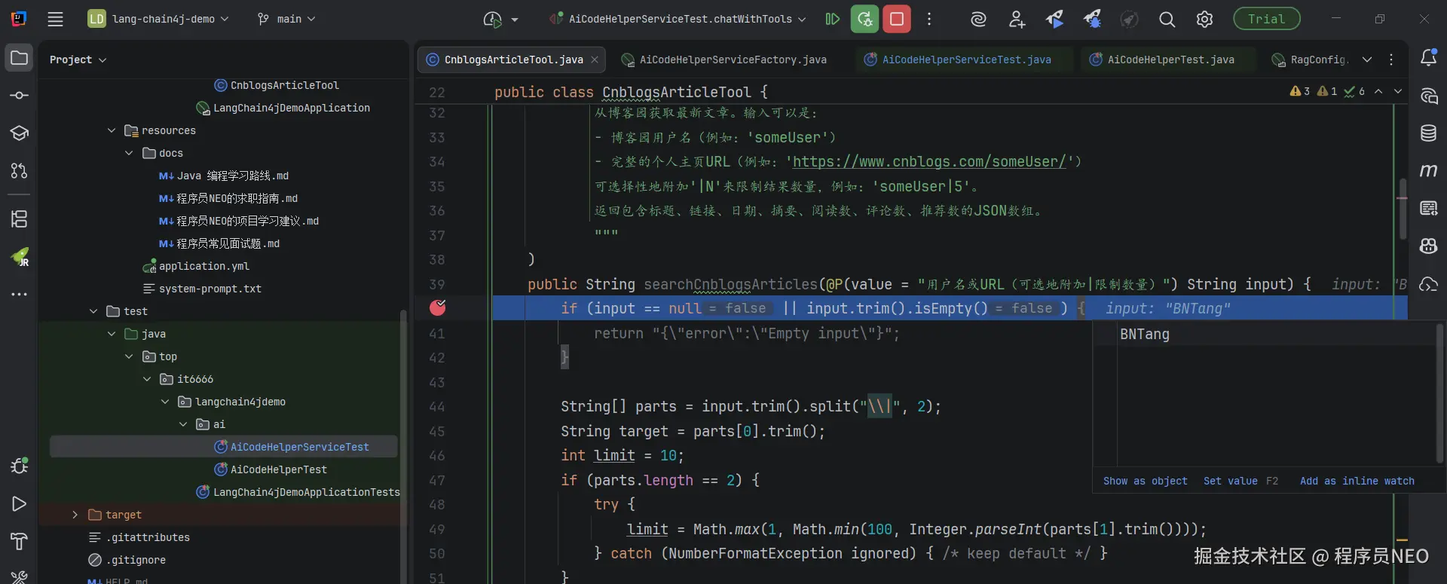This screenshot has height=584, width=1447.
Task: Open IDE settings gear icon
Action: click(1204, 20)
